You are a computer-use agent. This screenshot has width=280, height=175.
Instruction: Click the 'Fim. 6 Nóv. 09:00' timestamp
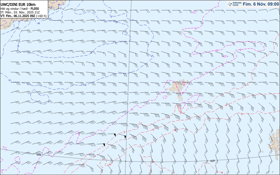click(x=261, y=4)
